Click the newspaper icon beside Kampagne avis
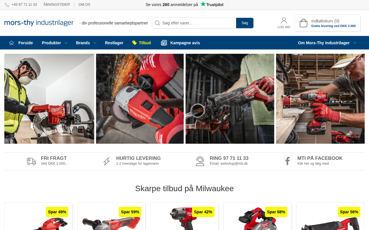Screen dimensions: 369x230 [x=164, y=43]
